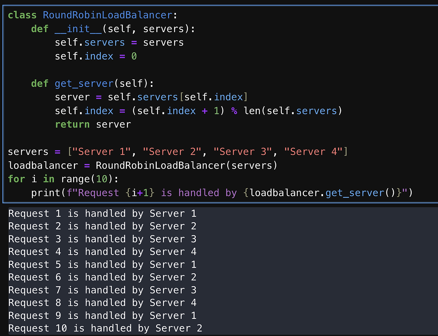The width and height of the screenshot is (438, 336).
Task: Place cursor on "server = self.servers[self.index]" line
Action: coord(151,97)
